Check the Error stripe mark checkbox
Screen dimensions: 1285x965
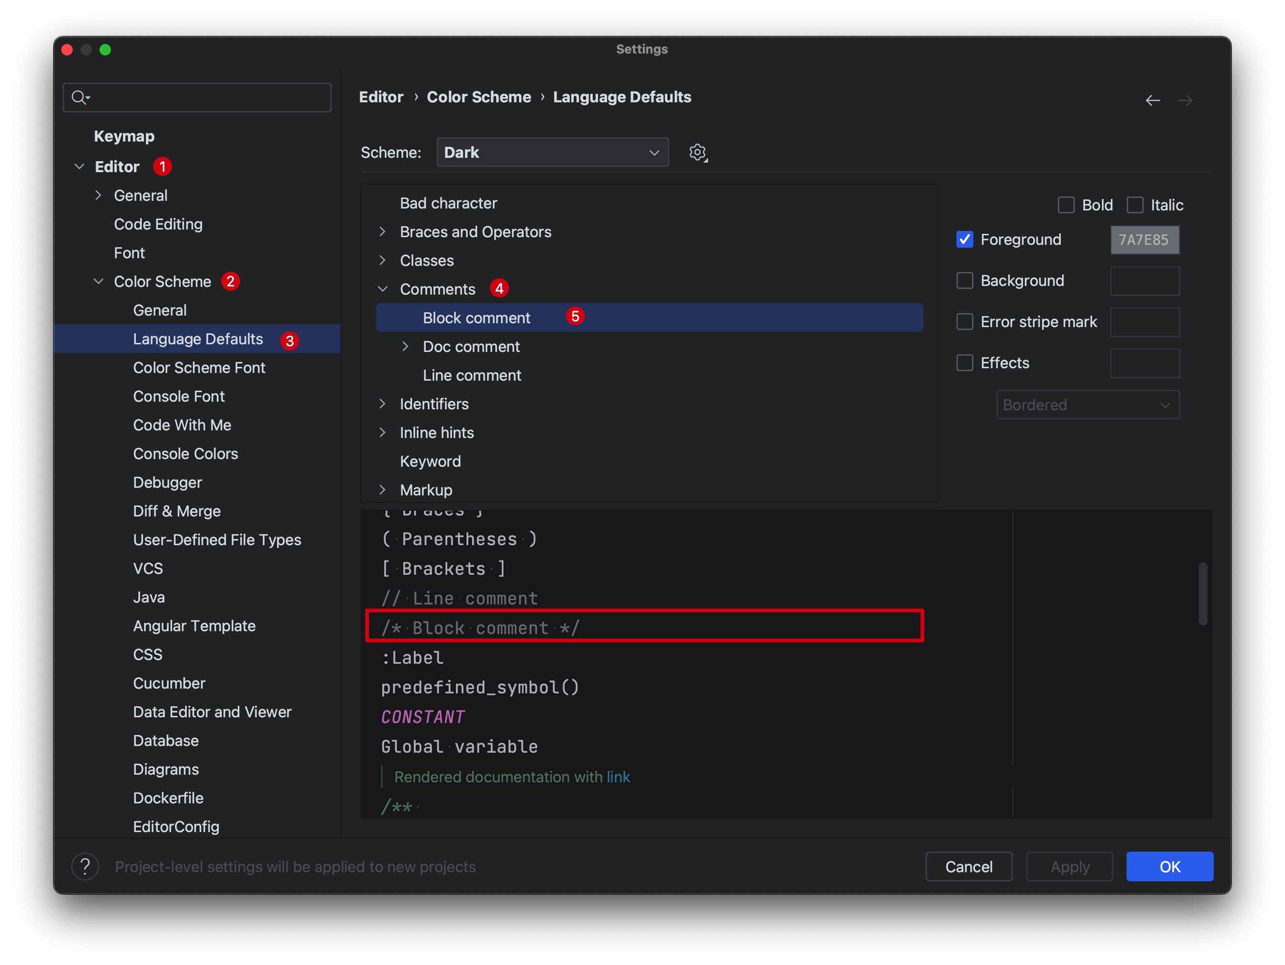click(x=965, y=322)
